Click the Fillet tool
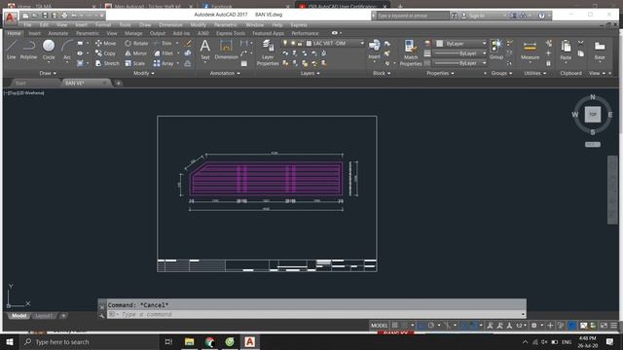 (x=164, y=53)
